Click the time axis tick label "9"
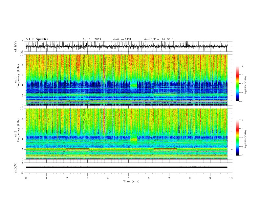Viewport: 260px width, 200px height. 210,178
